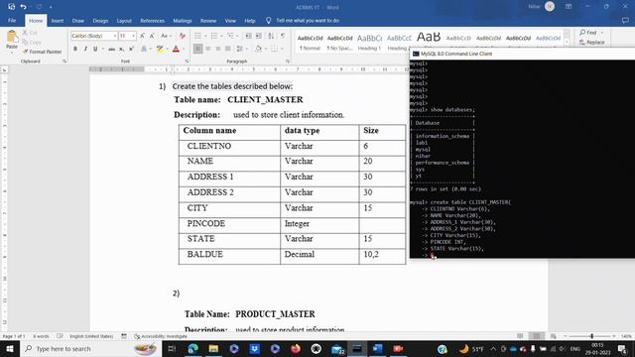This screenshot has width=635, height=357.
Task: Switch to the Design tab
Action: tap(100, 20)
